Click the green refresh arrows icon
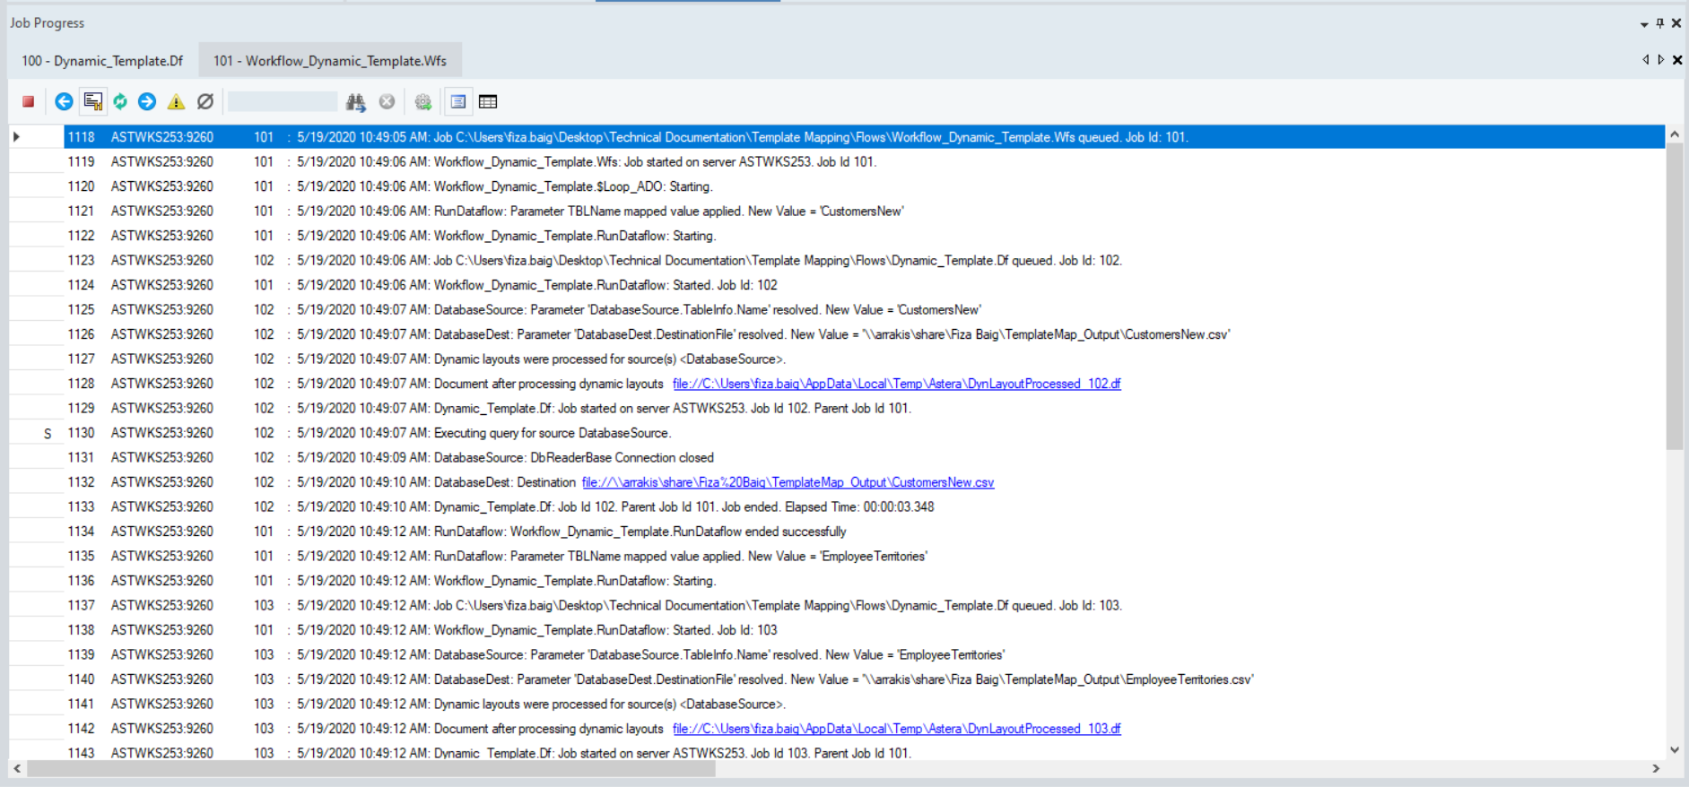Viewport: 1689px width, 787px height. coord(120,102)
